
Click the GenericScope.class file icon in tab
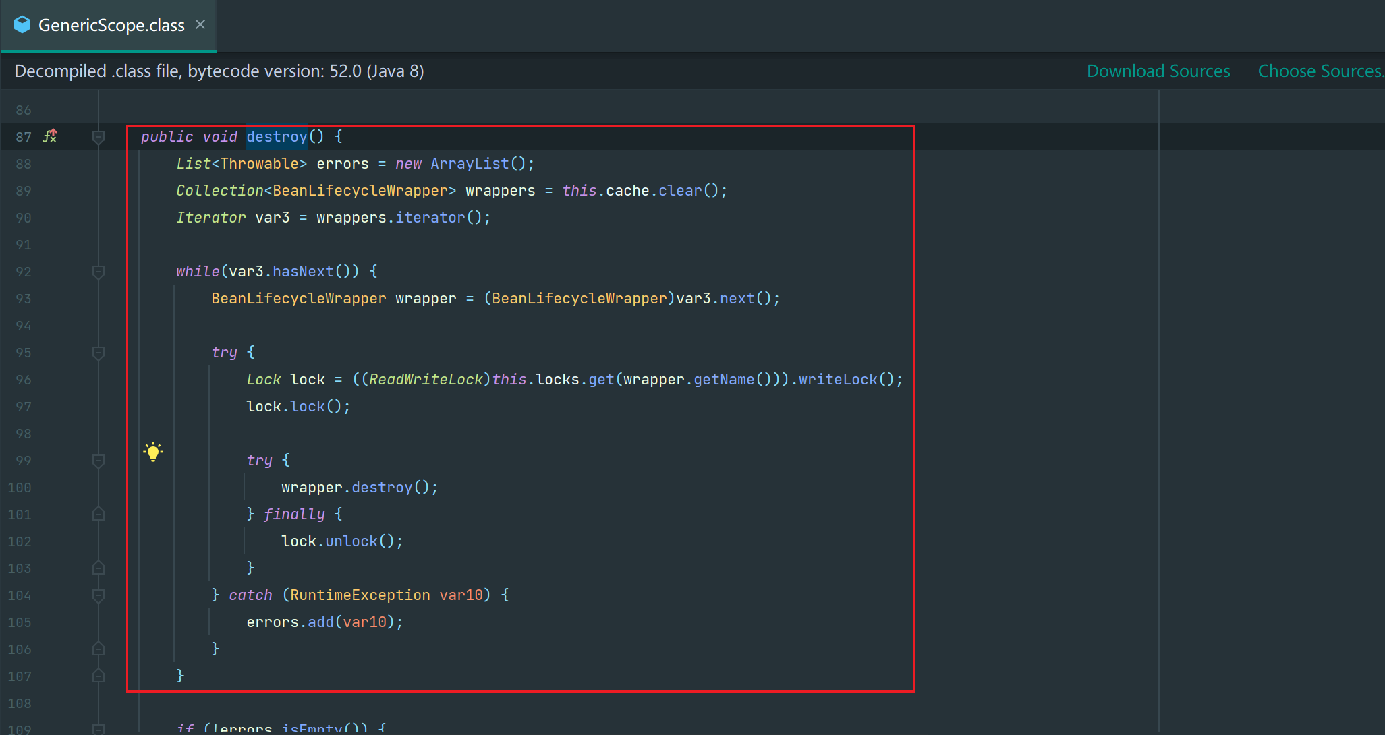[22, 25]
